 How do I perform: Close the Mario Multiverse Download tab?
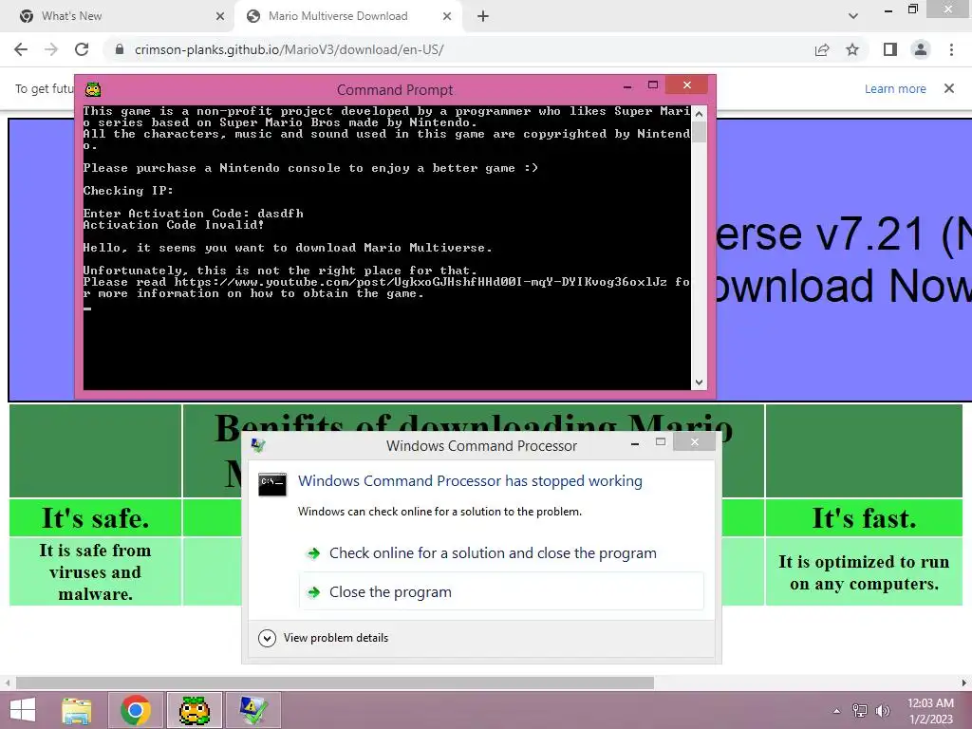(447, 16)
